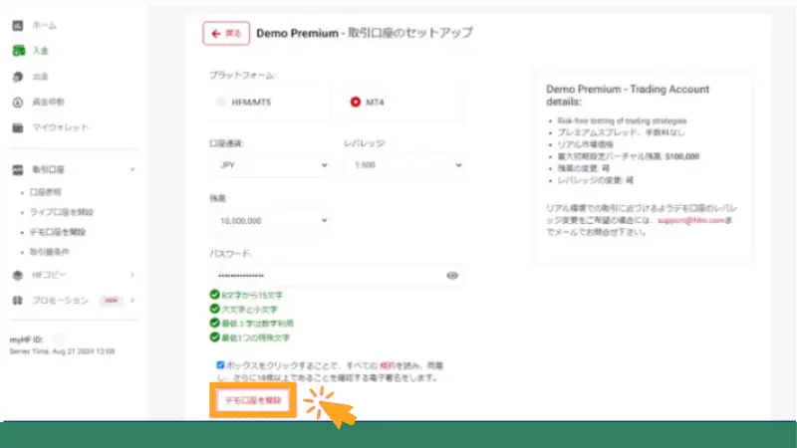
Task: Click the green deposit (入金) icon
Action: [18, 51]
